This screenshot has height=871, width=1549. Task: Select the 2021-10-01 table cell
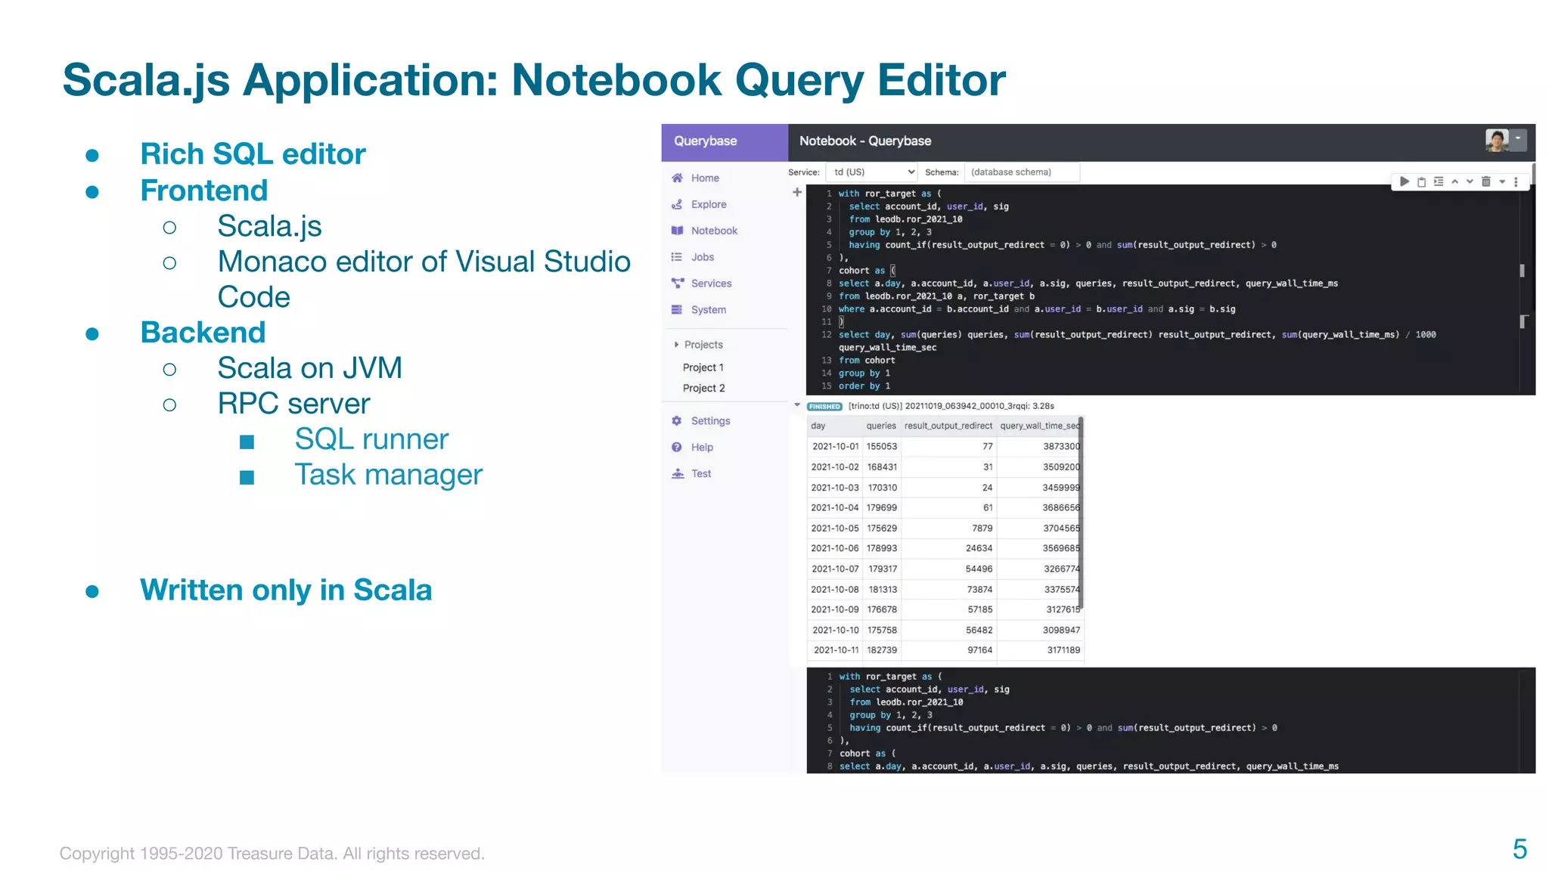(835, 446)
